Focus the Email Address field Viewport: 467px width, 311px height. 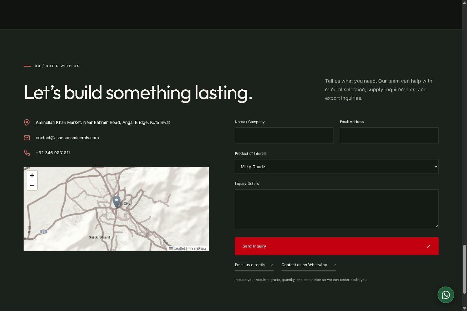pyautogui.click(x=389, y=136)
